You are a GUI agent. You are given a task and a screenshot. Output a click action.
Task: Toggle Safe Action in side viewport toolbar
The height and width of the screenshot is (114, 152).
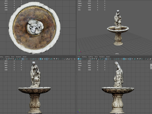tap(117, 59)
